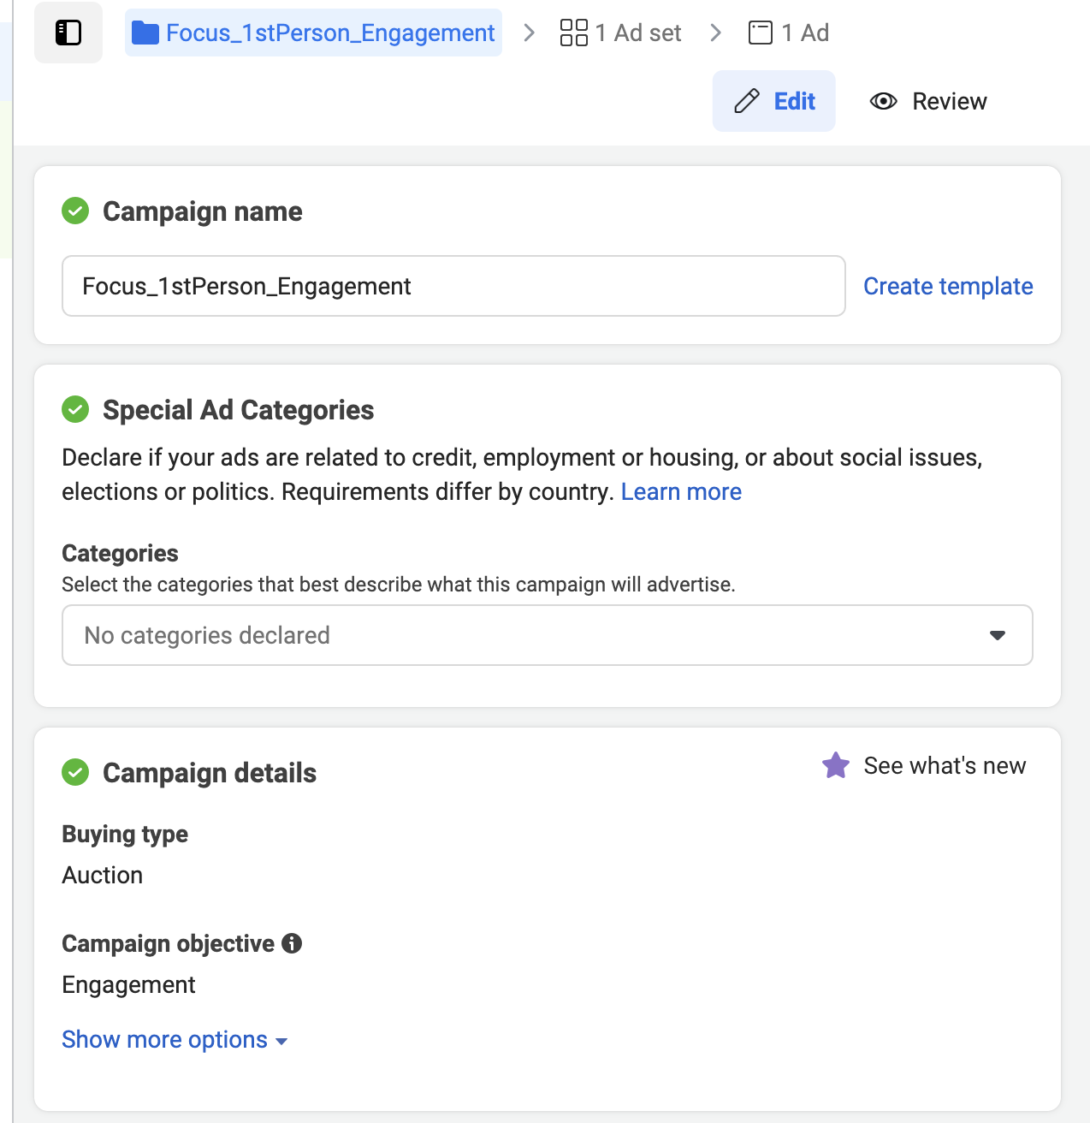Open the No categories declared dropdown
The height and width of the screenshot is (1123, 1090).
pyautogui.click(x=530, y=635)
